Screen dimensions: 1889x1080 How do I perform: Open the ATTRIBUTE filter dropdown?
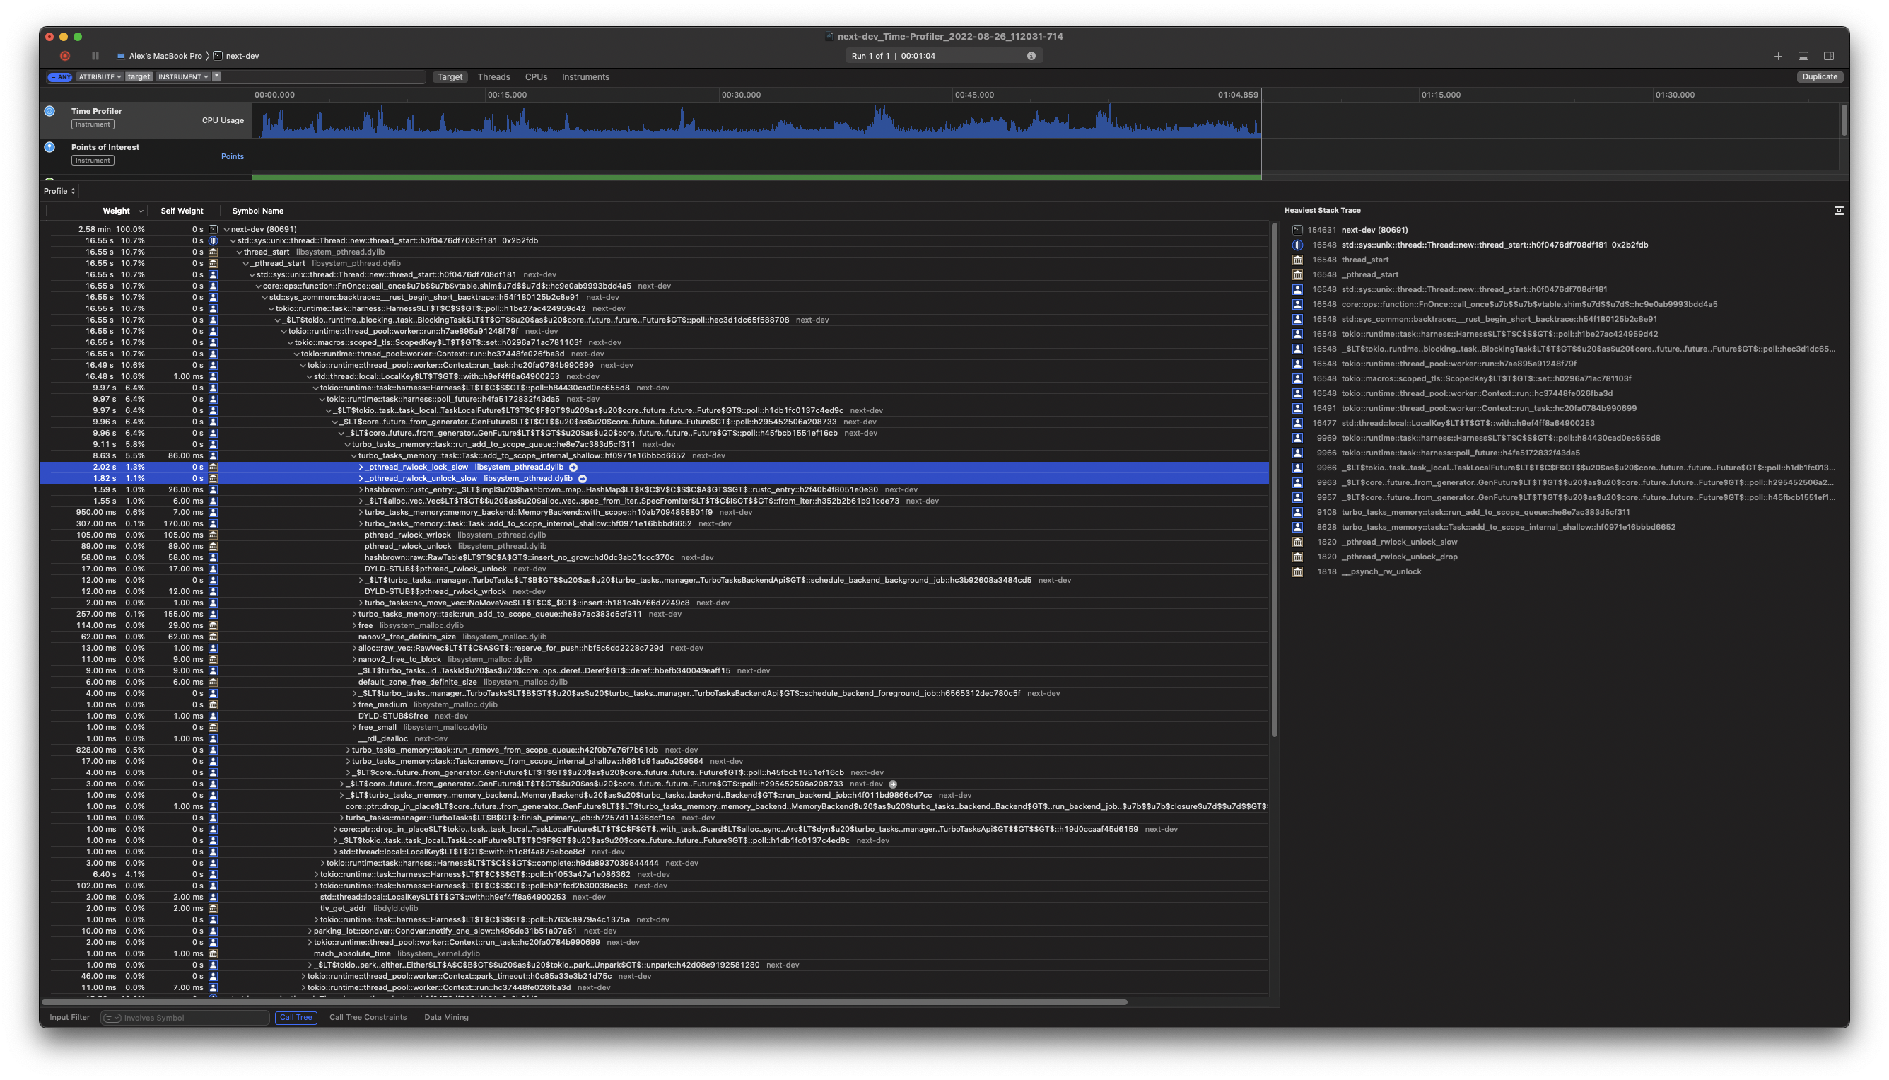point(100,76)
